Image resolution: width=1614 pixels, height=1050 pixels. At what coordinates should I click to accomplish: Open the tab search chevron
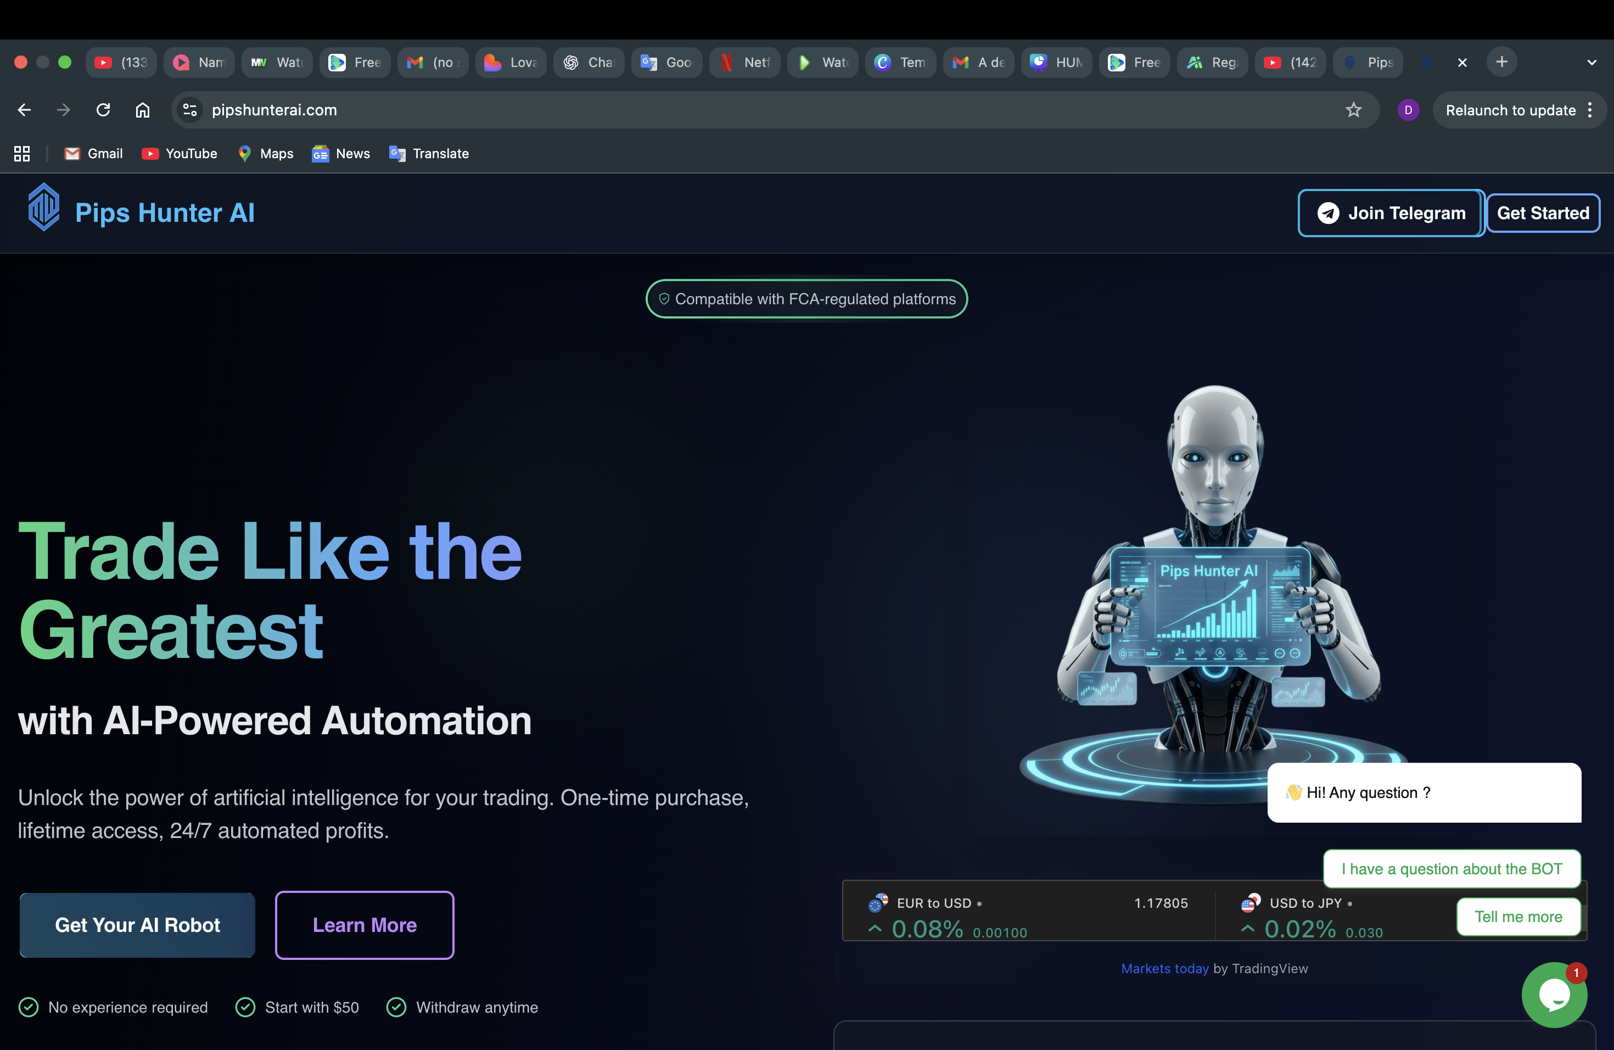point(1591,62)
